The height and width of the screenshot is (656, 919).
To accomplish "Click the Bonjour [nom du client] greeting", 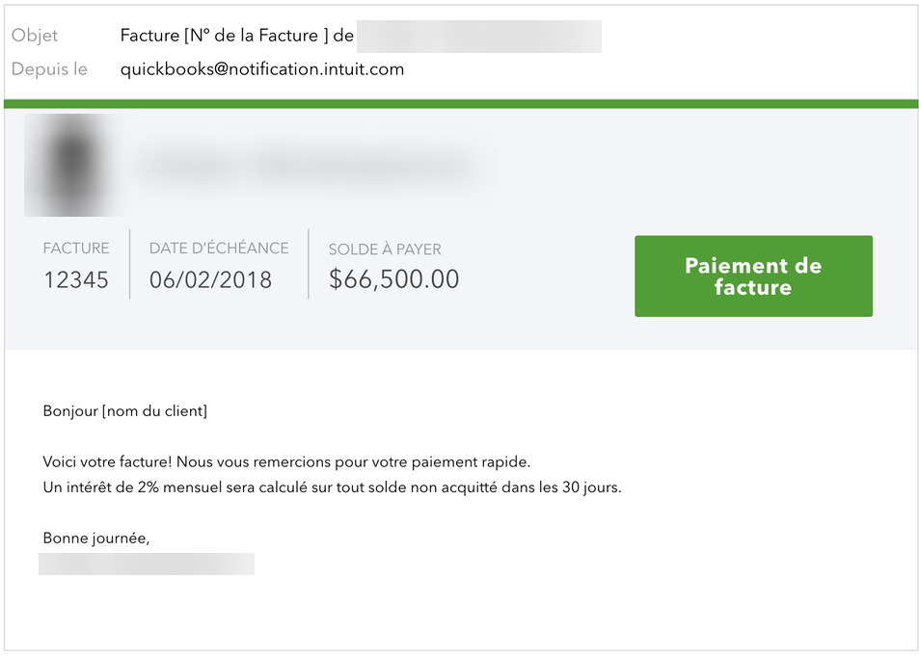I will [x=125, y=411].
